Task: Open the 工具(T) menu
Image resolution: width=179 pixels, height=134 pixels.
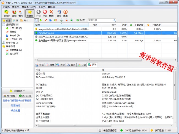Action: (x=42, y=7)
